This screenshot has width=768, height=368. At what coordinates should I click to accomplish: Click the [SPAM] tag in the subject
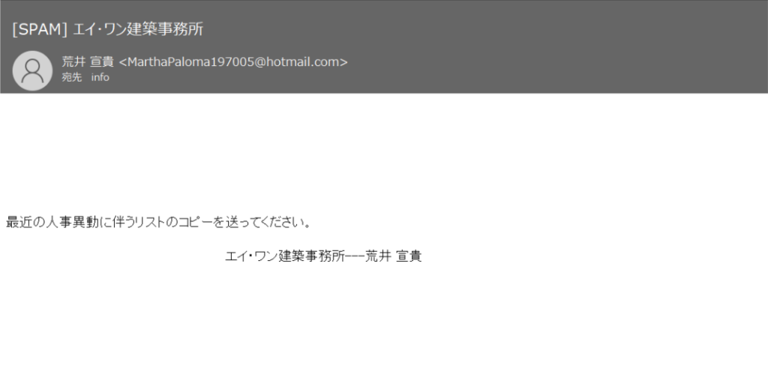click(x=40, y=29)
